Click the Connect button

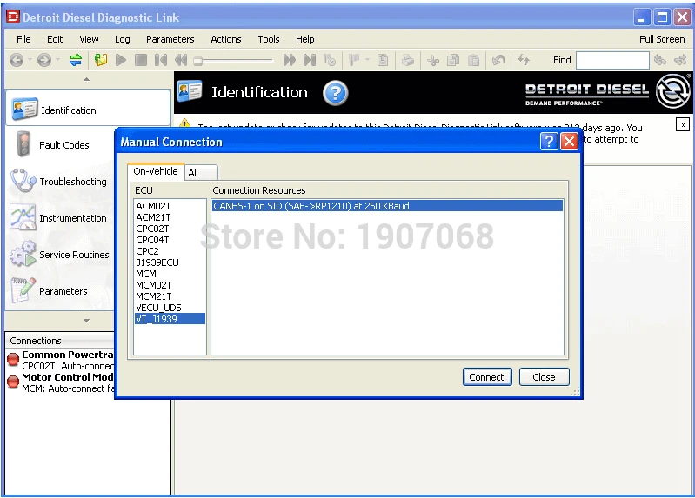point(486,377)
